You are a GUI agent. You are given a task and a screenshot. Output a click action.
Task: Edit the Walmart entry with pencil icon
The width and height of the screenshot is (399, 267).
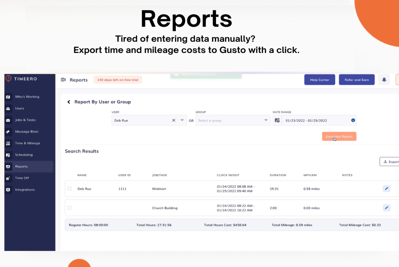(x=386, y=188)
